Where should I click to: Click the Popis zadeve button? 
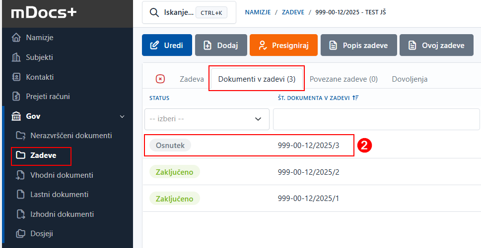pyautogui.click(x=358, y=46)
